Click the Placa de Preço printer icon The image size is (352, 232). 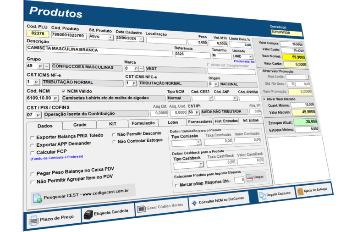click(33, 221)
